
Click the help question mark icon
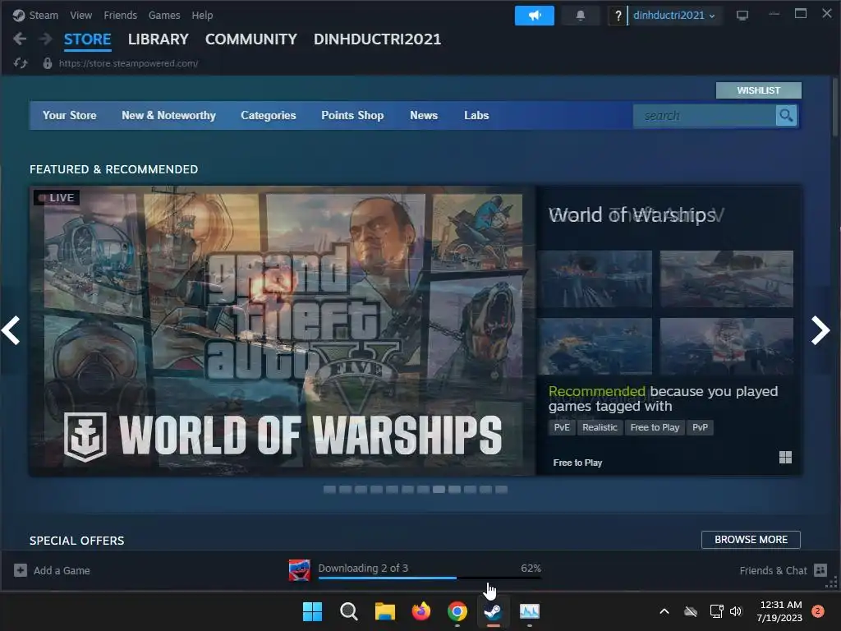pos(618,16)
